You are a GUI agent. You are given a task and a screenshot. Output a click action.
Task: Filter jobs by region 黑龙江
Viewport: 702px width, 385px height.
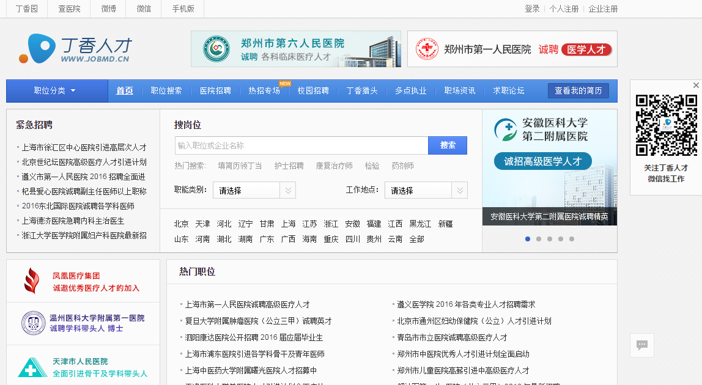420,224
